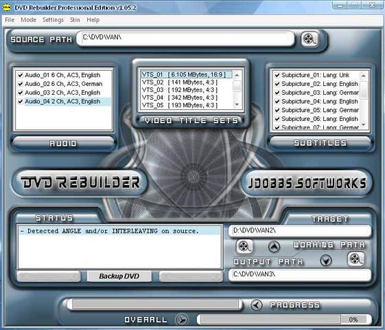Click the Audio panel label button

click(x=63, y=143)
